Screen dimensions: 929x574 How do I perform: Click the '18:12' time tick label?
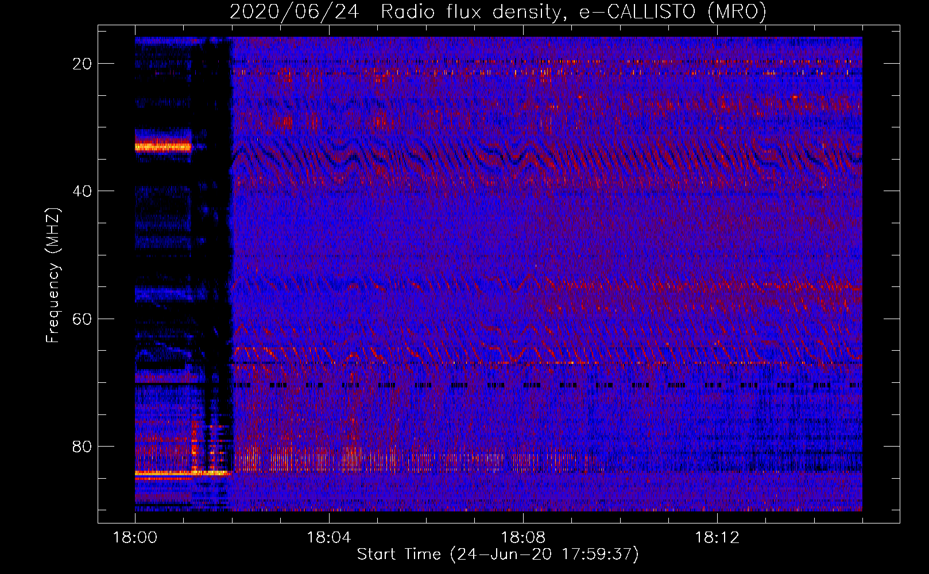click(x=717, y=538)
